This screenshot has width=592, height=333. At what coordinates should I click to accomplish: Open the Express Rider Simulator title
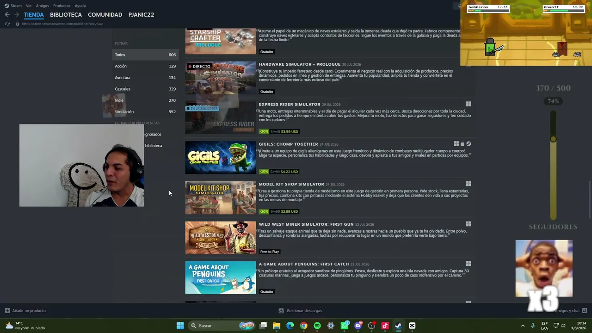click(x=290, y=104)
